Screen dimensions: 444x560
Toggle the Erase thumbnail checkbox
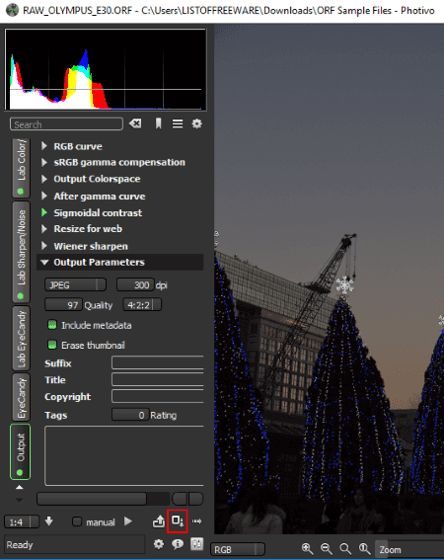coord(52,345)
